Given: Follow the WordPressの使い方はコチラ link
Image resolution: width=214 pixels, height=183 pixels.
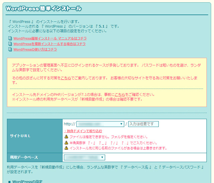Looking at the screenshot, I should click(35, 49).
